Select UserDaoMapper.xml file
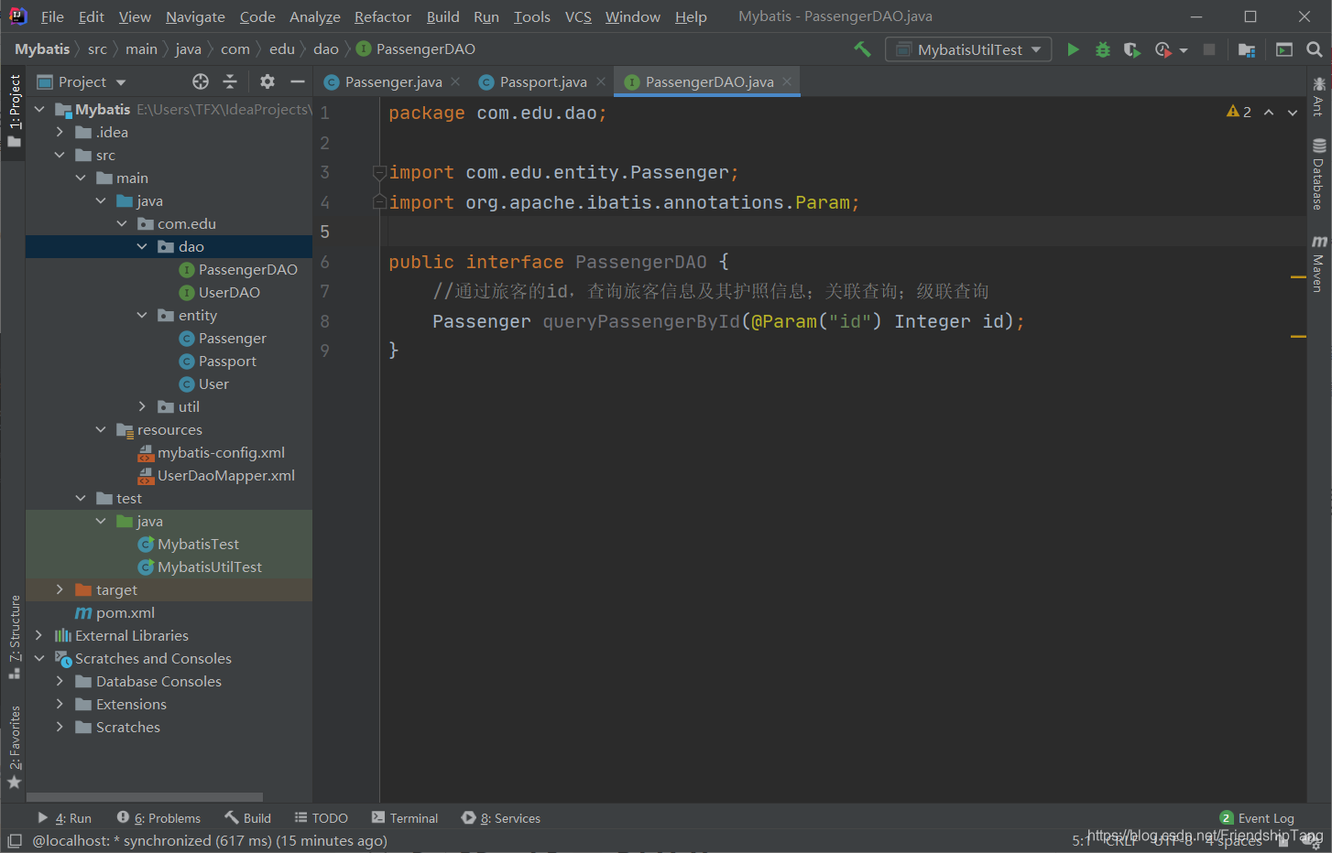 pyautogui.click(x=226, y=475)
